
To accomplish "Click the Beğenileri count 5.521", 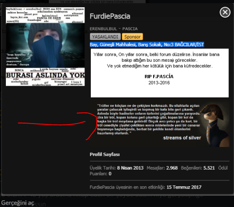I will (x=209, y=168).
